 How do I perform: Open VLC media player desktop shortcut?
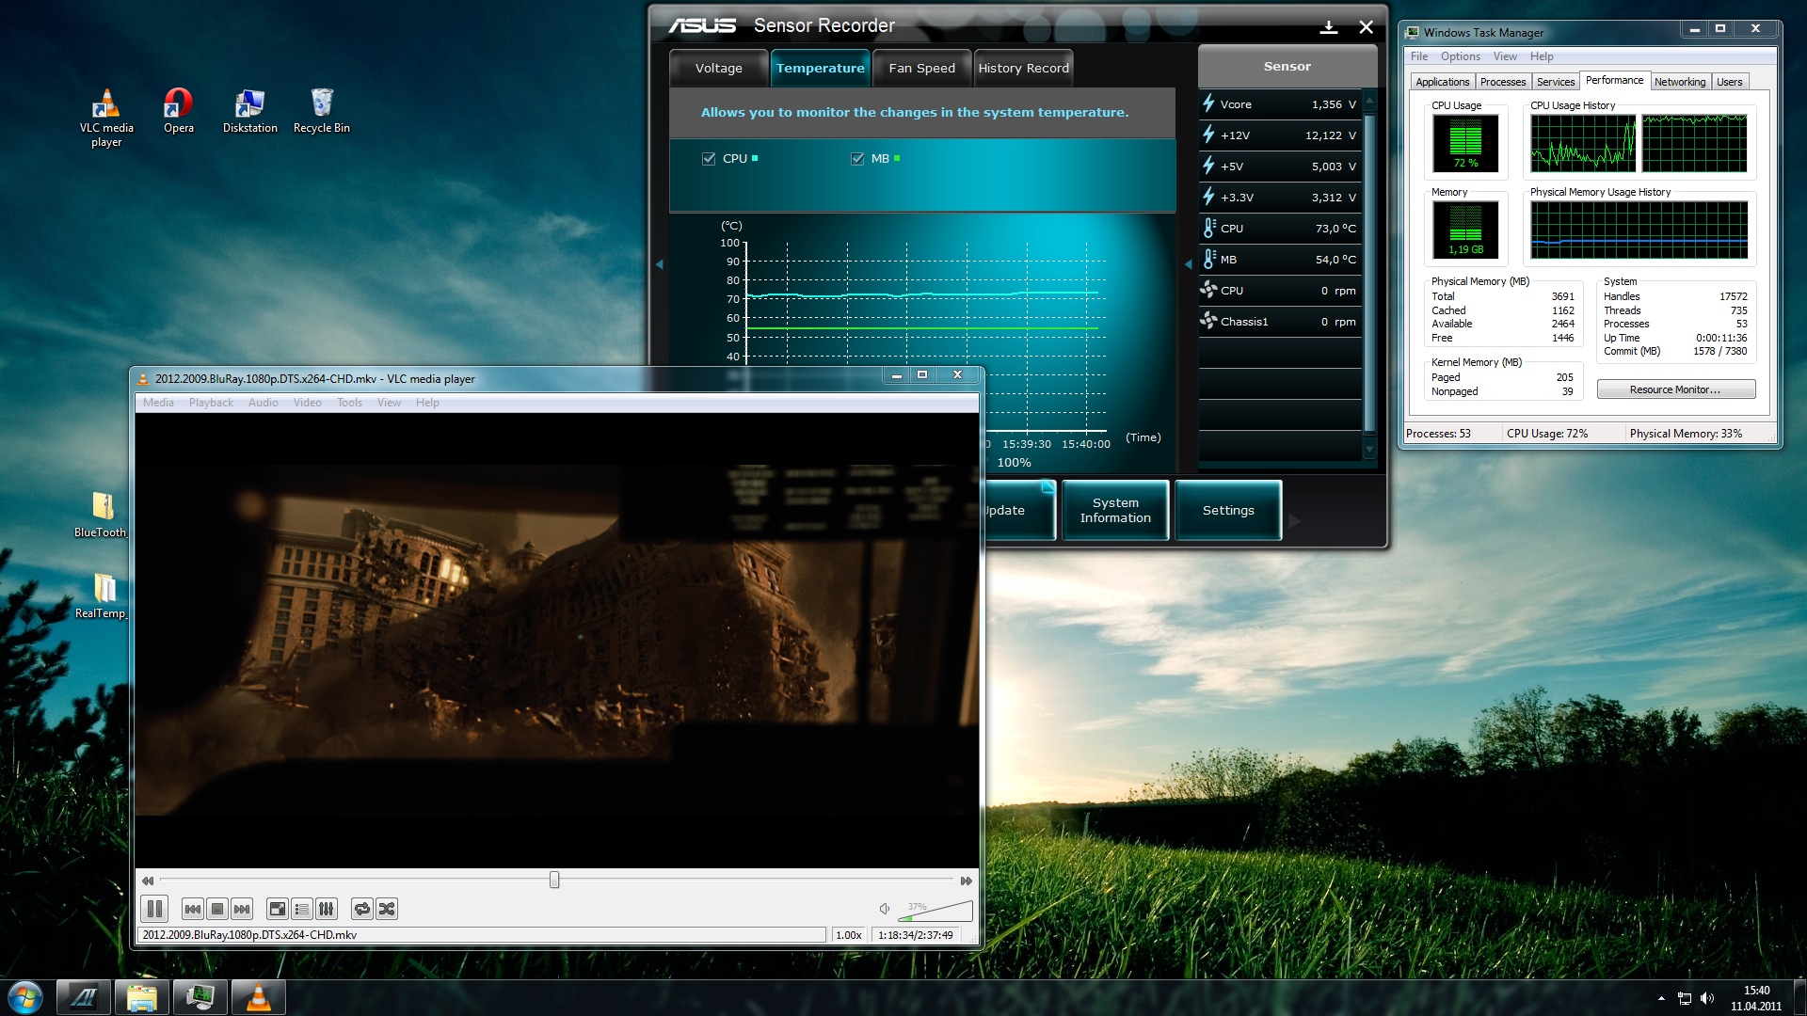106,118
